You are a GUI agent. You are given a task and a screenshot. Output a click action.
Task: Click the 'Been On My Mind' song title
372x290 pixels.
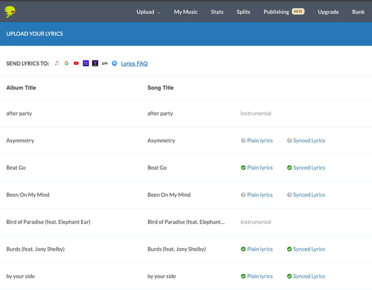tap(169, 195)
